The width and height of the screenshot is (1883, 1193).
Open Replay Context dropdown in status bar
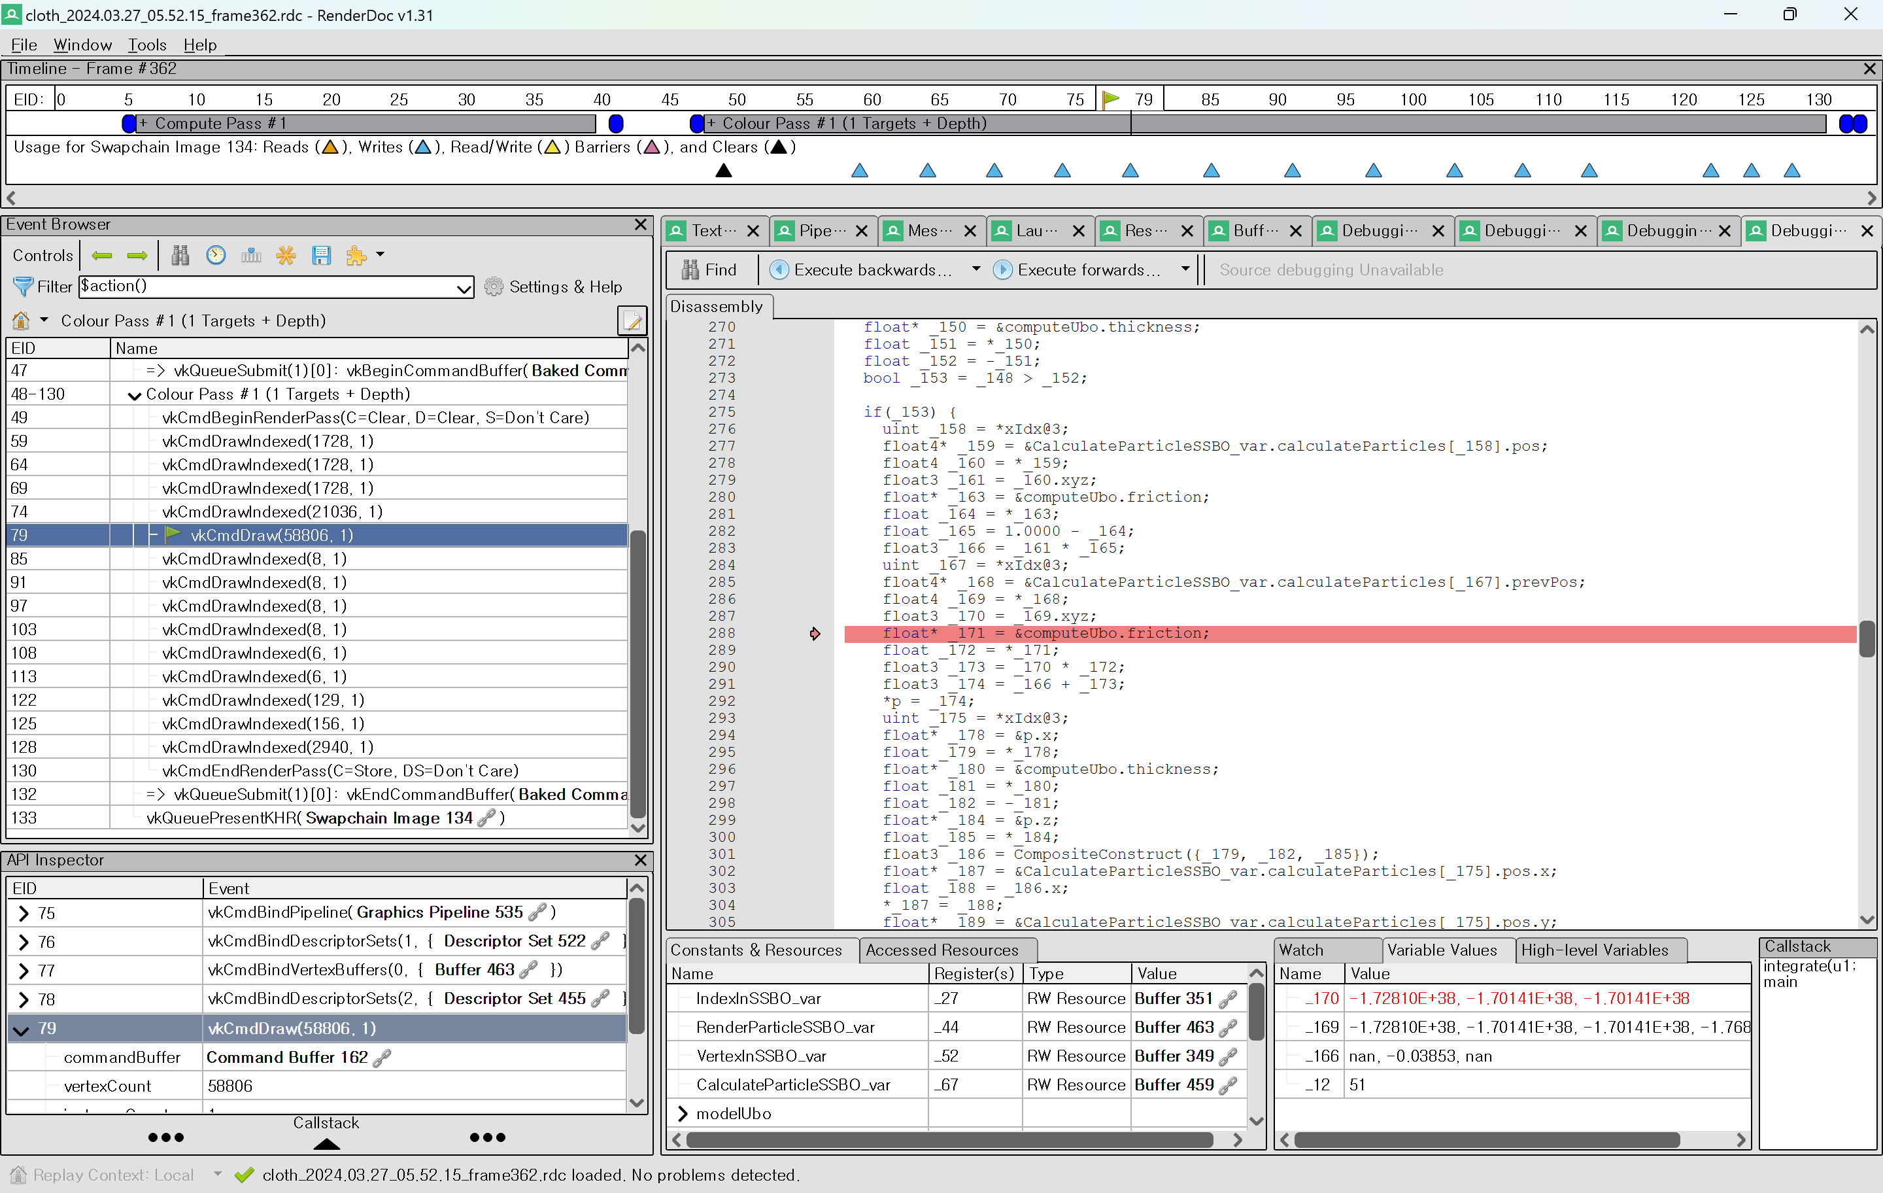[217, 1175]
